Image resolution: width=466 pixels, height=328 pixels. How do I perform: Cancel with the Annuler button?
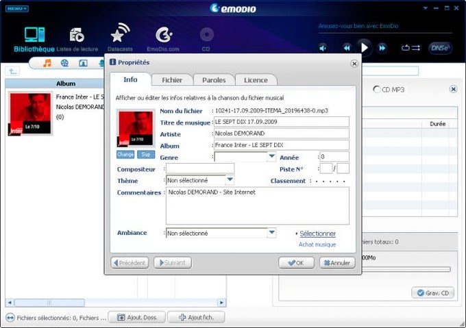pyautogui.click(x=337, y=263)
